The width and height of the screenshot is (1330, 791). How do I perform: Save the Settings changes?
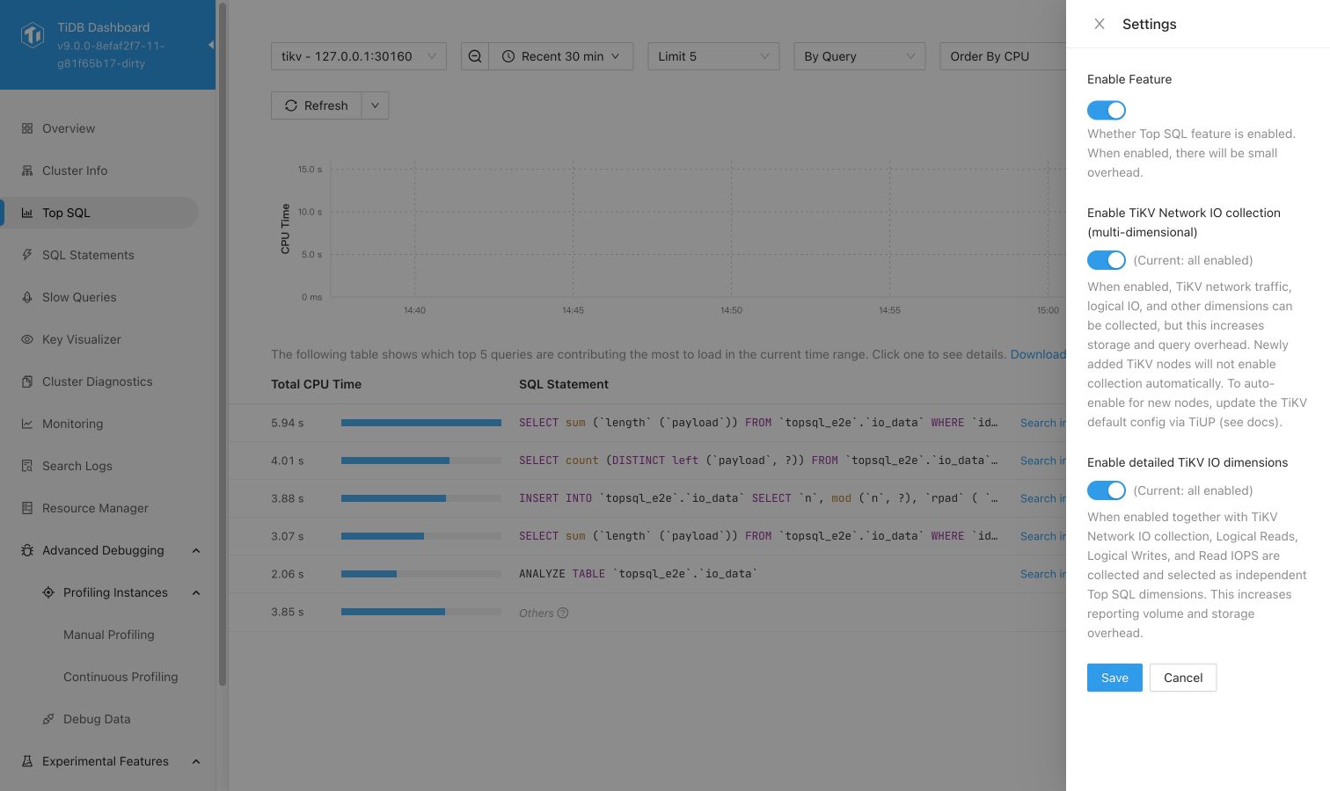(1114, 678)
